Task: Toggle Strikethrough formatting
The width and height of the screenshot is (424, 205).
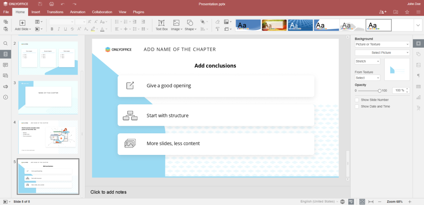Action: tap(72, 29)
